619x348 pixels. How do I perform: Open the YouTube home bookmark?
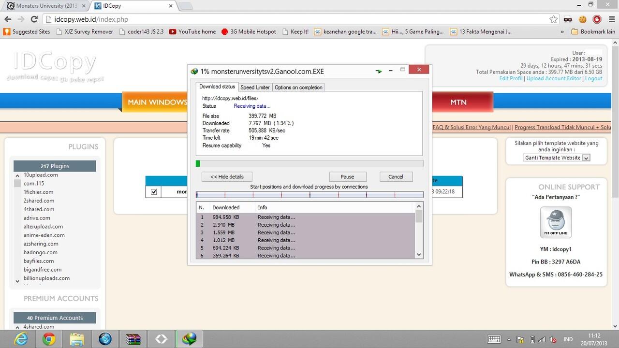tap(192, 31)
